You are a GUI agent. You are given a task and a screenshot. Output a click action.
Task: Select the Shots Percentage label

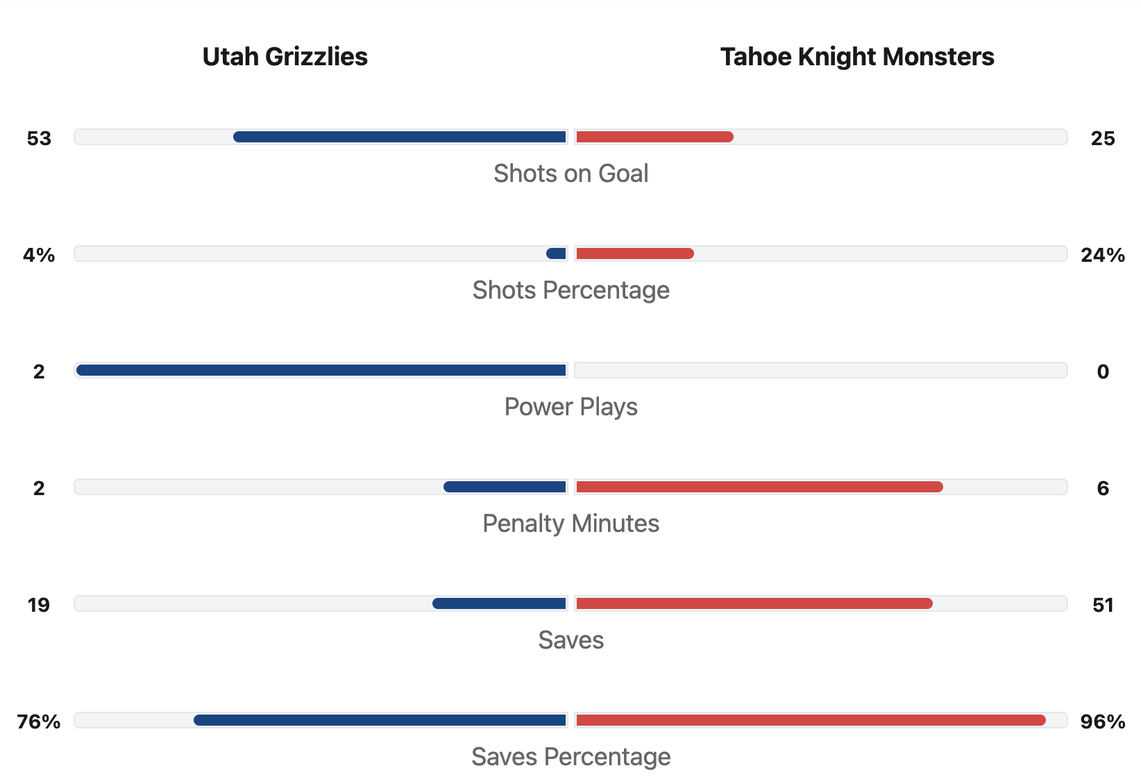coord(570,290)
